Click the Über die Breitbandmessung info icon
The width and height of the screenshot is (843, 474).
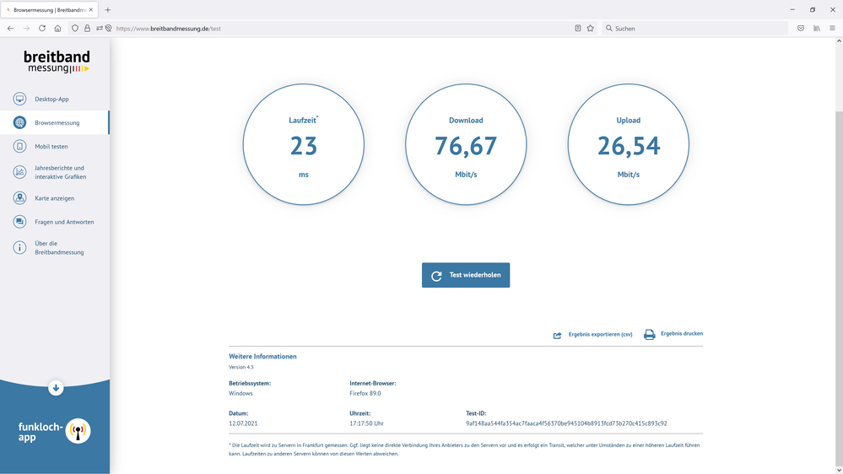[x=20, y=247]
